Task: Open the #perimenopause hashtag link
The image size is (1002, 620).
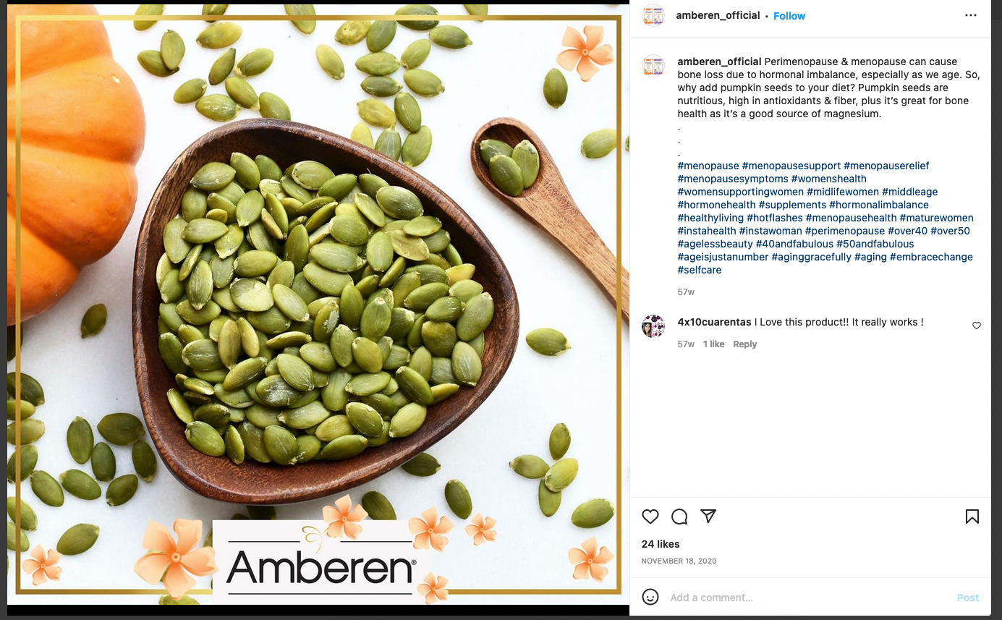Action: click(845, 231)
